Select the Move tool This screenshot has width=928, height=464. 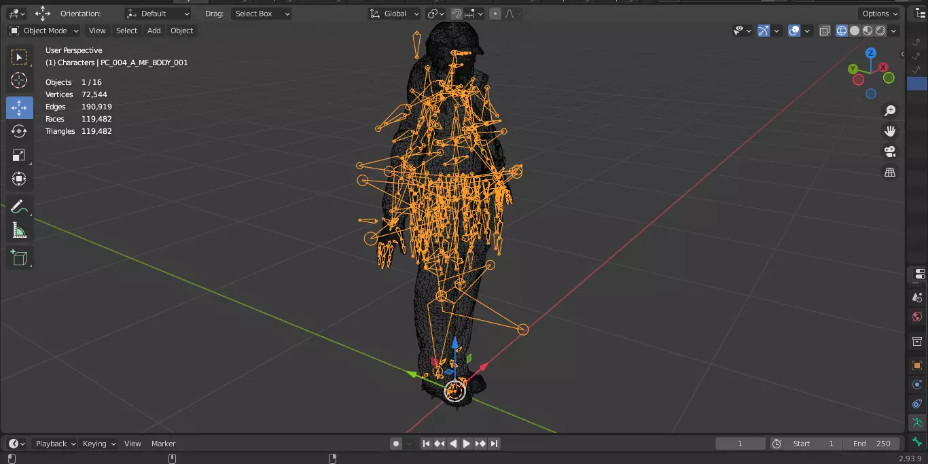tap(20, 108)
